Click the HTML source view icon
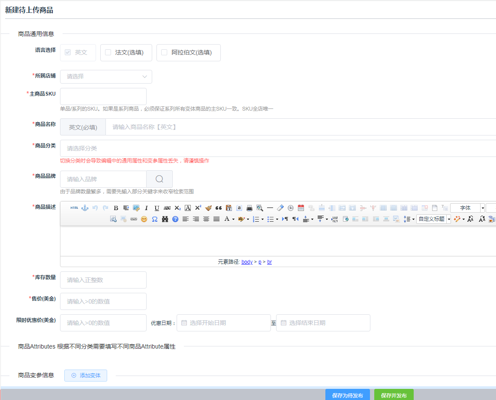 [74, 208]
